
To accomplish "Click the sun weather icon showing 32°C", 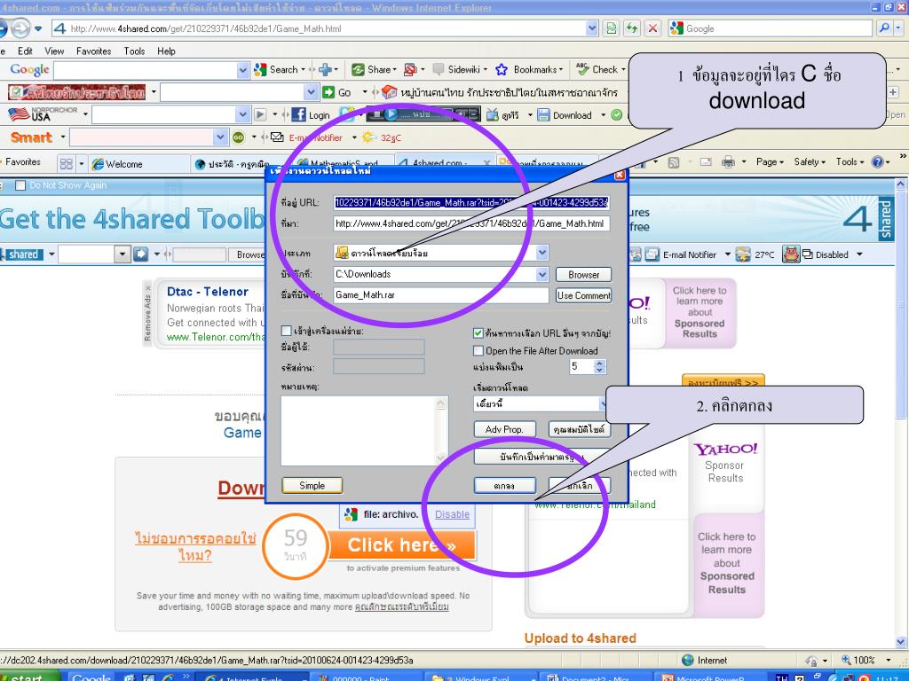I will (369, 137).
